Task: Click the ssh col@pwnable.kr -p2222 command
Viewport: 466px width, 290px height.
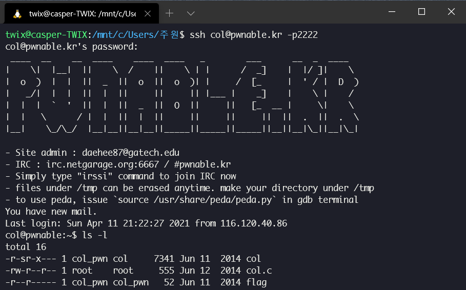Action: point(254,35)
